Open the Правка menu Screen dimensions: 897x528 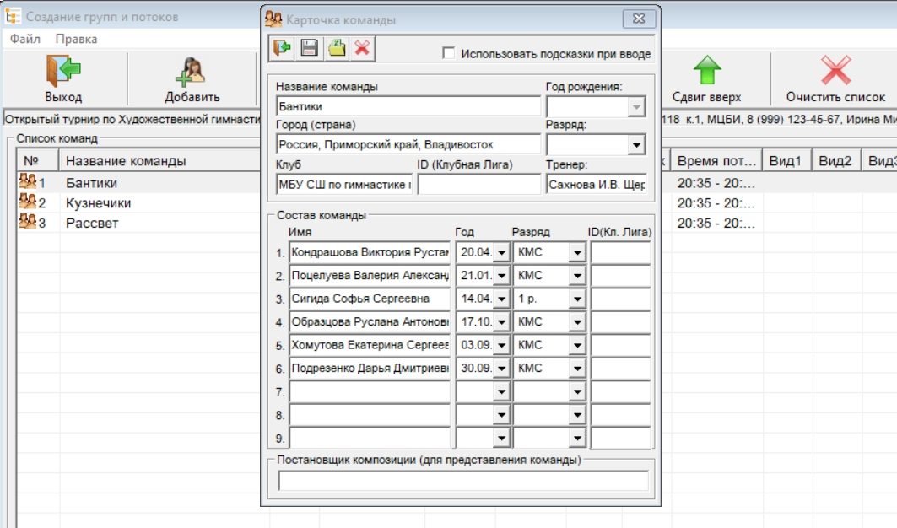(76, 39)
